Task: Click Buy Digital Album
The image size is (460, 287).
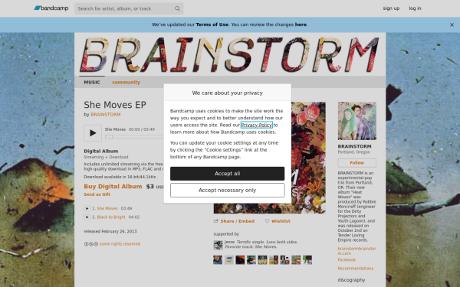Action: pyautogui.click(x=113, y=186)
